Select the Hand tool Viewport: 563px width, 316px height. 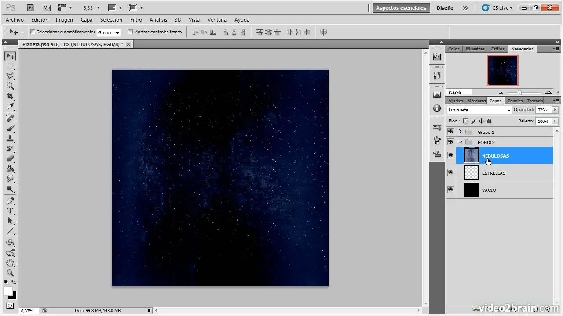[11, 263]
